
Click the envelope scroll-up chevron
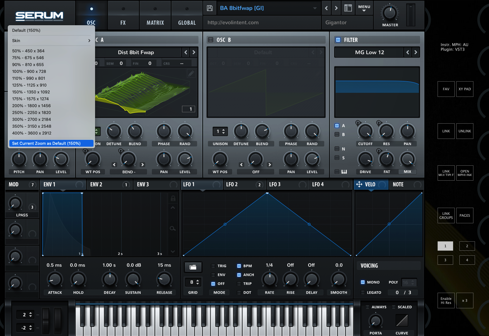tap(173, 208)
